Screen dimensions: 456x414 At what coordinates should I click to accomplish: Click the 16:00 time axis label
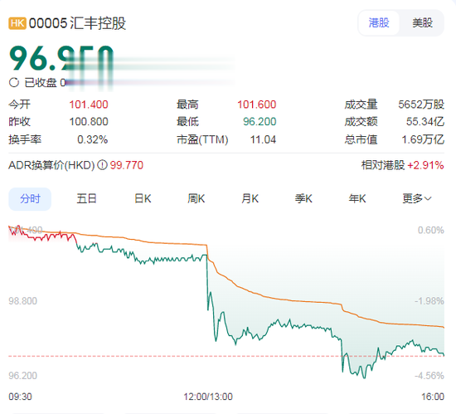click(433, 397)
